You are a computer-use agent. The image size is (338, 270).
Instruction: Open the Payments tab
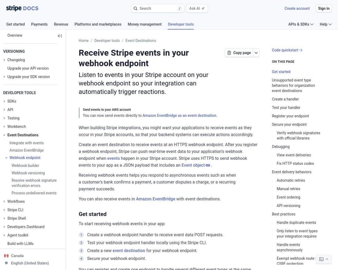coord(39,24)
